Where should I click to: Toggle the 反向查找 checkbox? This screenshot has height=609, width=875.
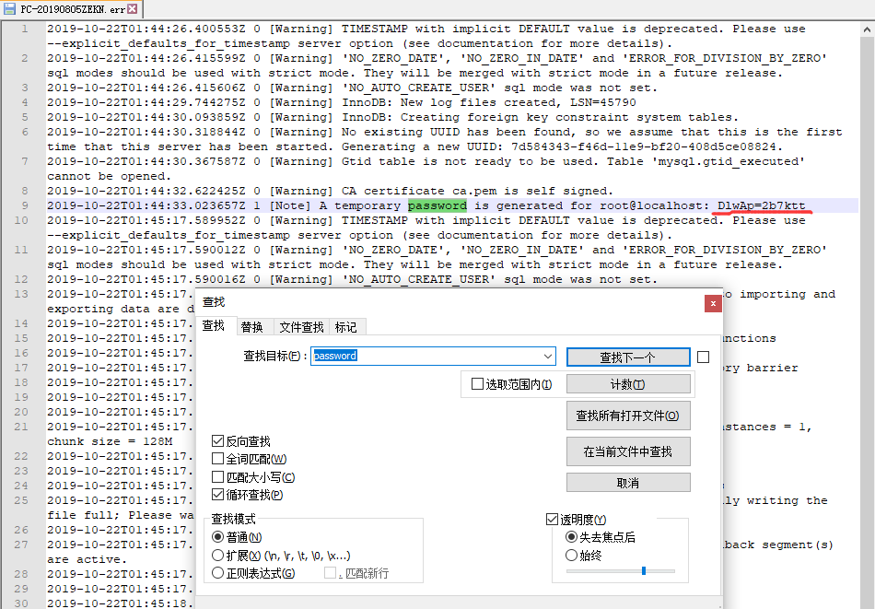(218, 441)
